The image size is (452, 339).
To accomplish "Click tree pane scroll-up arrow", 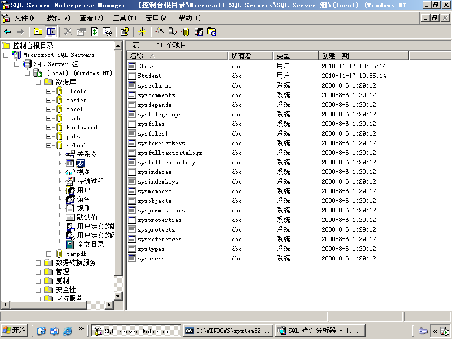I will click(118, 46).
